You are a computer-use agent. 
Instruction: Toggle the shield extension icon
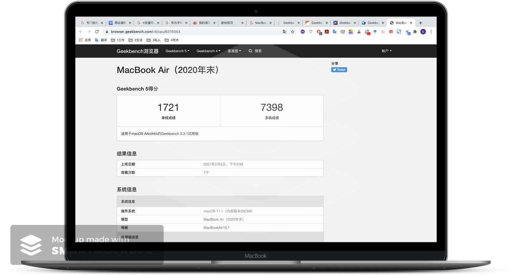[x=310, y=32]
